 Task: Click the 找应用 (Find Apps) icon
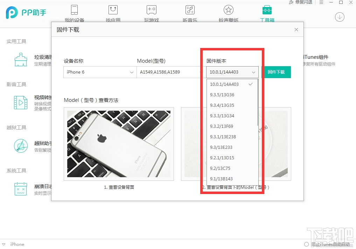pyautogui.click(x=112, y=10)
